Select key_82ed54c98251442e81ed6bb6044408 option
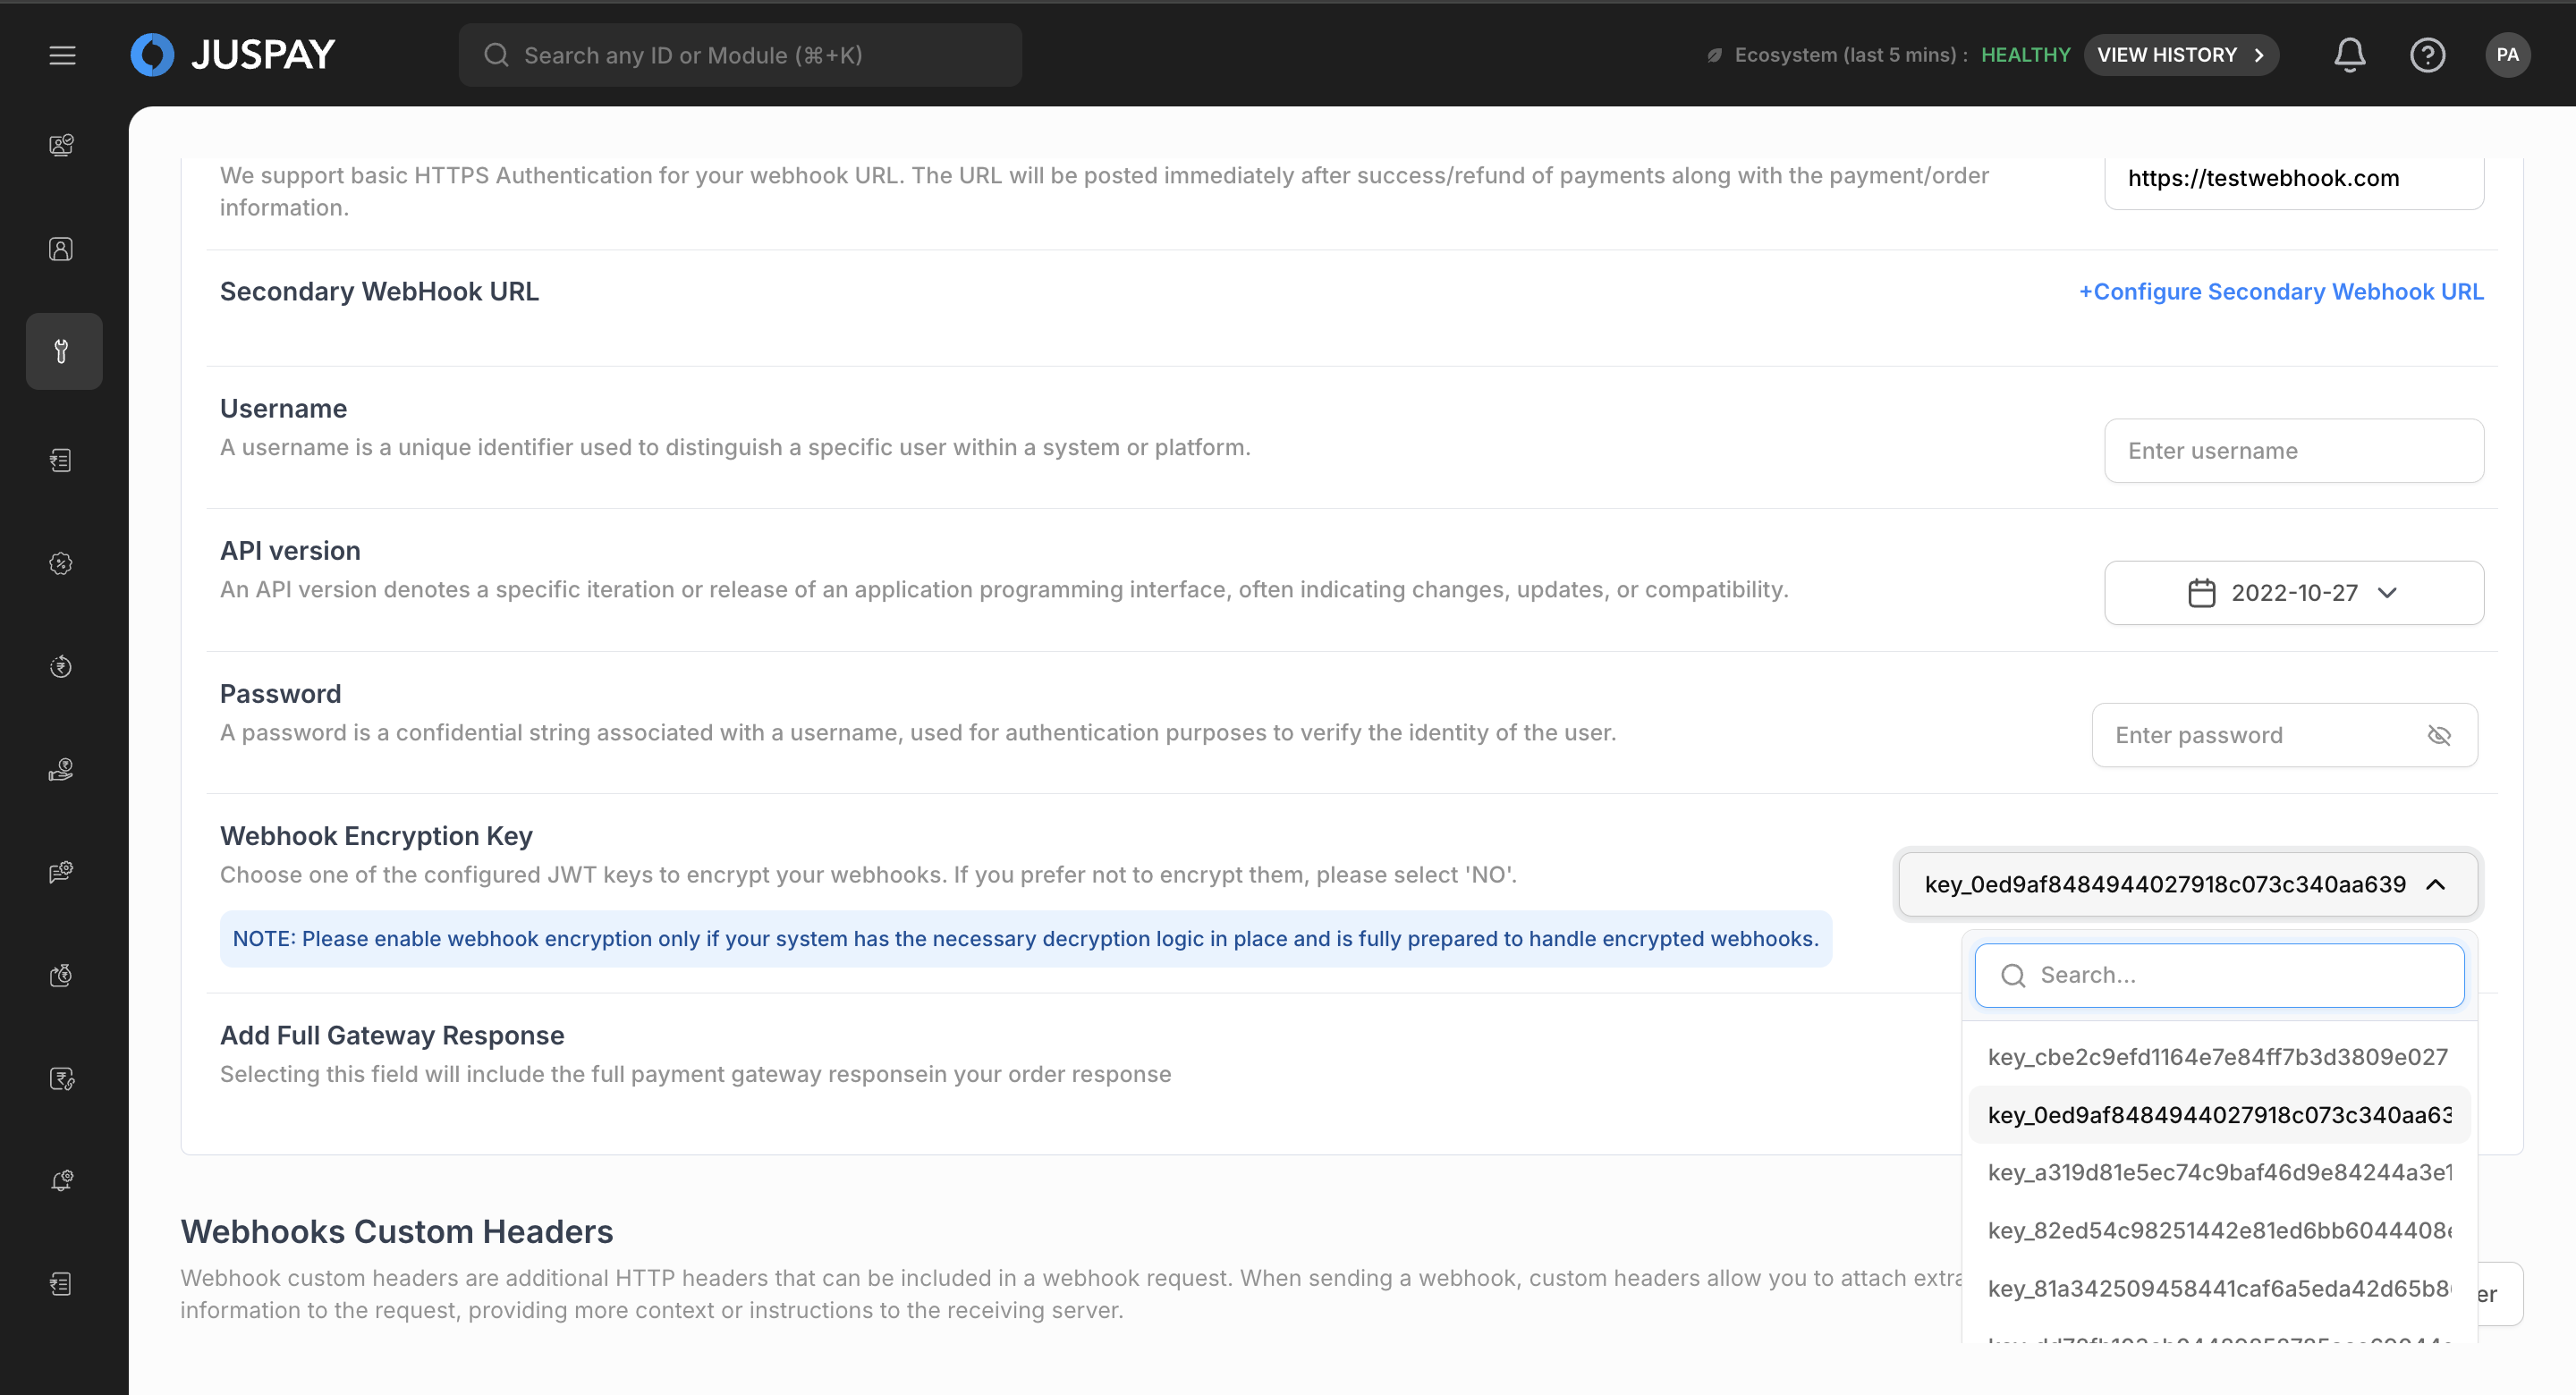The image size is (2576, 1395). tap(2217, 1230)
